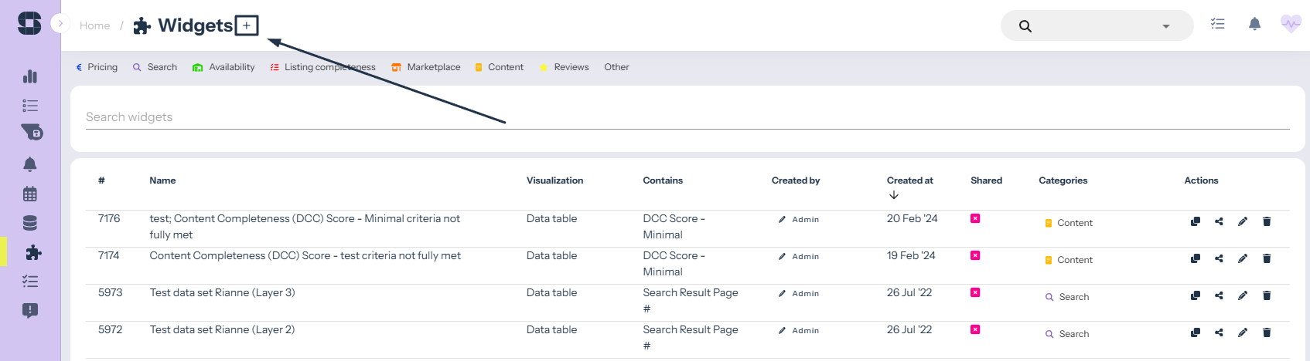Sort by Created at column arrow
The image size is (1310, 361).
tap(894, 195)
